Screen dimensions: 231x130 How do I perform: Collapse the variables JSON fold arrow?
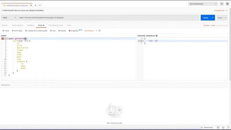[x=143, y=39]
